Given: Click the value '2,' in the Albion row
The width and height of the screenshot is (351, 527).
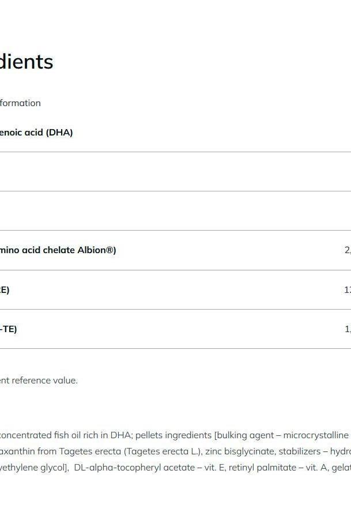Looking at the screenshot, I should click(x=347, y=250).
